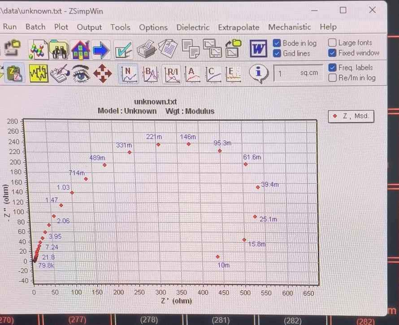This screenshot has height=325, width=399.
Task: Click the Export to Word icon
Action: coord(258,48)
